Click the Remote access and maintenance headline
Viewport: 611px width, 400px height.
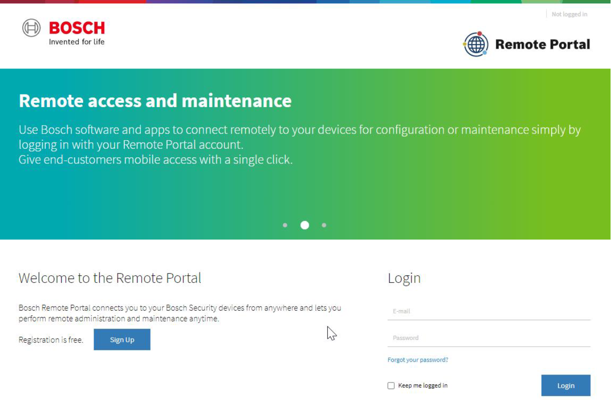[x=155, y=101]
